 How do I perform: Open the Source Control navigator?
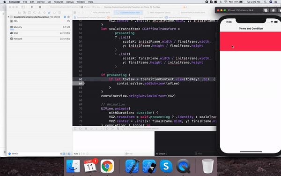[24, 13]
